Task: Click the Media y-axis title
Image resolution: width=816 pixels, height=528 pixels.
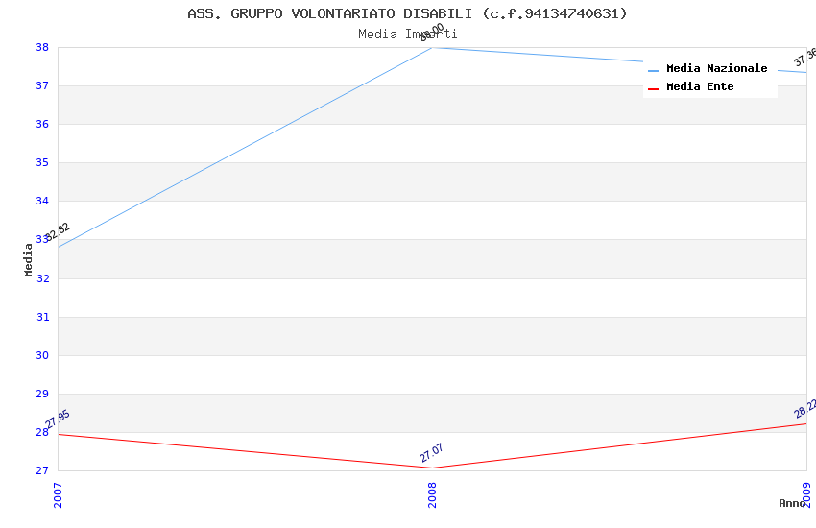Action: [x=28, y=260]
